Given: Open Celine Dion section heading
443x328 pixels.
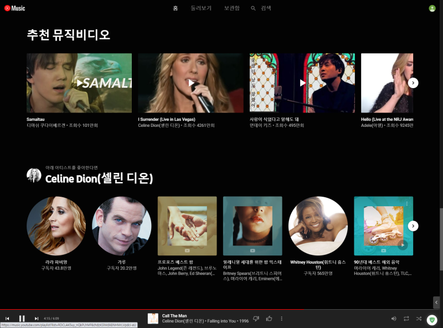Looking at the screenshot, I should (99, 178).
